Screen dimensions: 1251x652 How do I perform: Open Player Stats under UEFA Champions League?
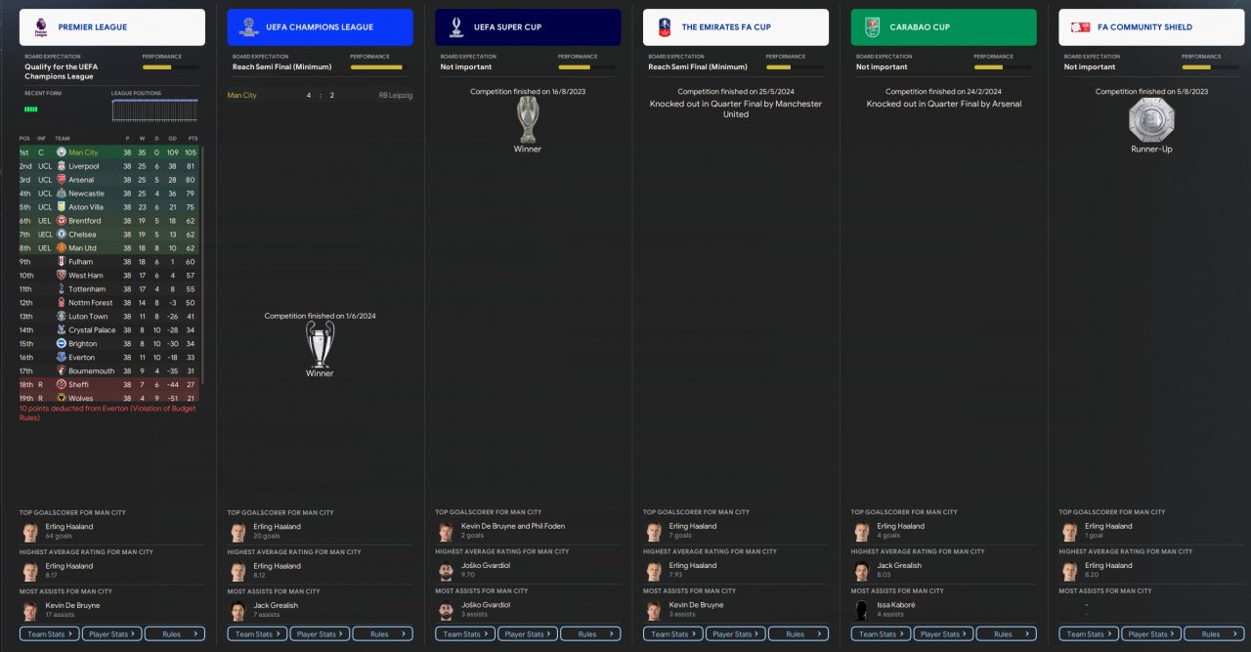coord(321,633)
